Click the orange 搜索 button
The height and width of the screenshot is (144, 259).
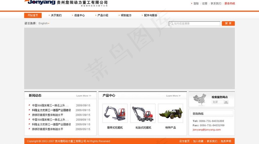(228, 23)
